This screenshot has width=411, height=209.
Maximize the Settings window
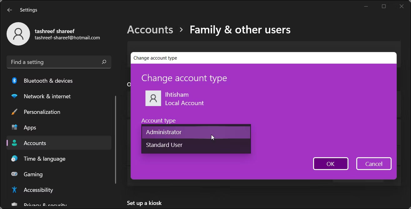tap(384, 6)
